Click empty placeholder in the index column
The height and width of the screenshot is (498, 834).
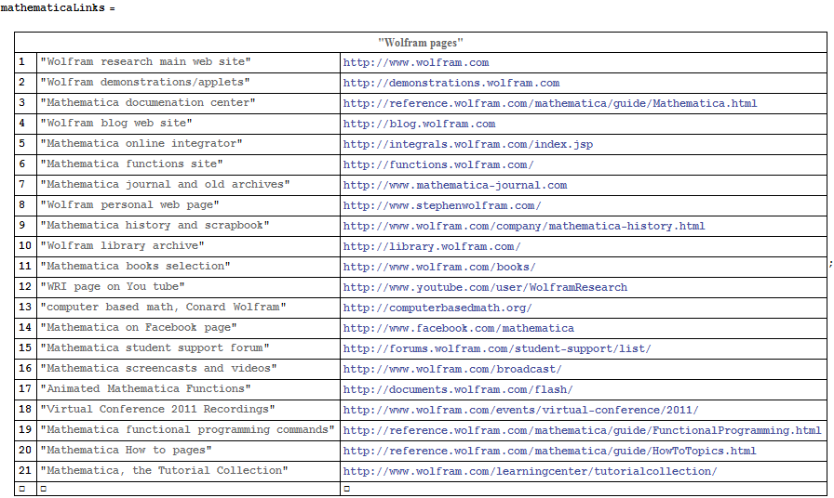tap(21, 489)
